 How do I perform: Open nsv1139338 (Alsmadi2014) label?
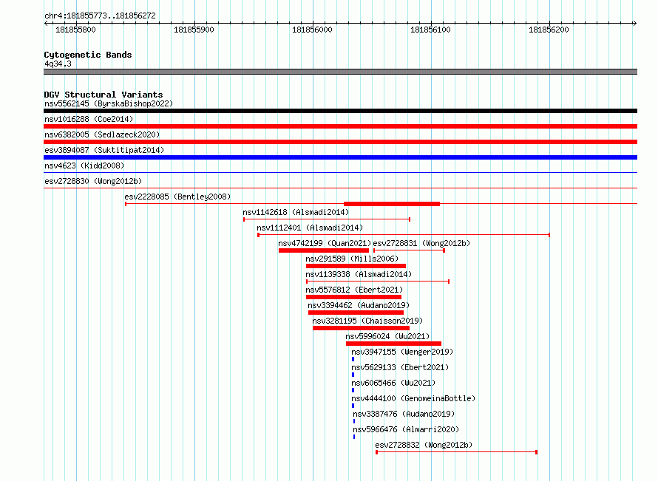coord(359,274)
